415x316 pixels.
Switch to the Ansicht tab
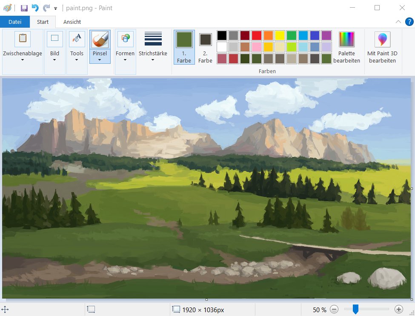(x=72, y=22)
